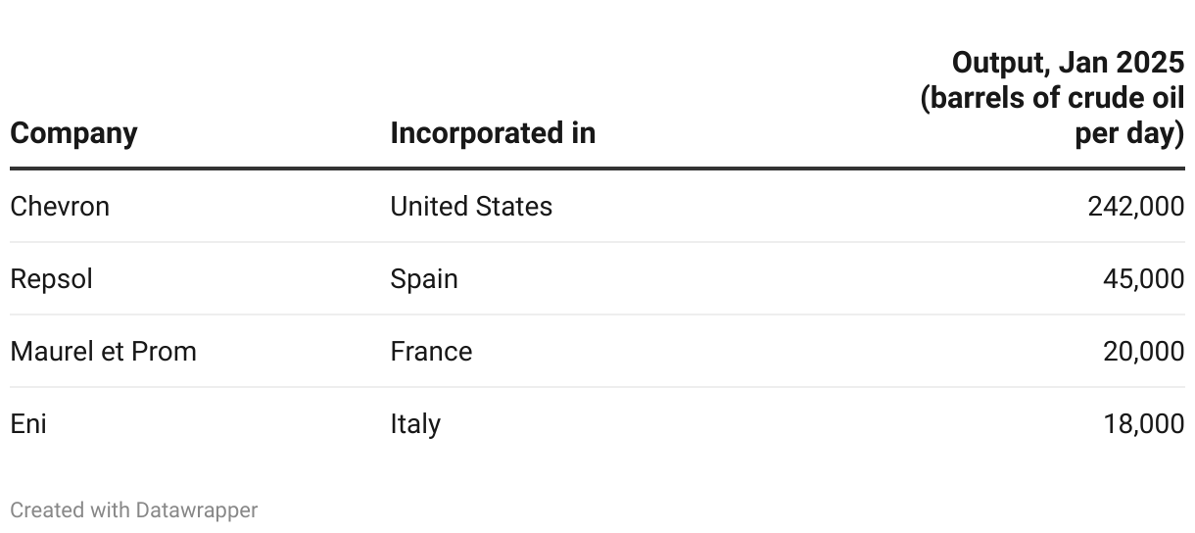The image size is (1195, 533).
Task: Click the 242,000 output value
Action: point(1135,207)
